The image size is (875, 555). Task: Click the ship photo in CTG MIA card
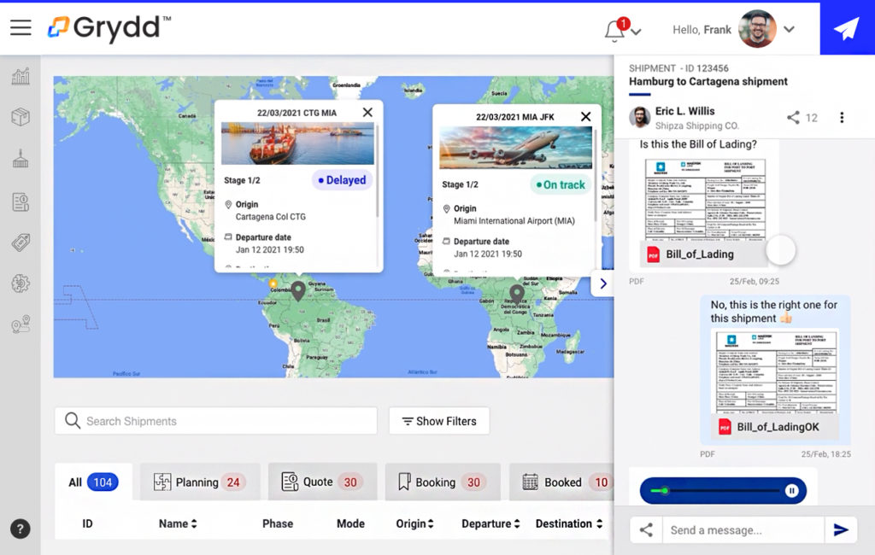pos(297,143)
